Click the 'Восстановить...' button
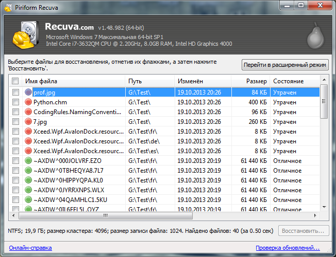 [x=304, y=231]
